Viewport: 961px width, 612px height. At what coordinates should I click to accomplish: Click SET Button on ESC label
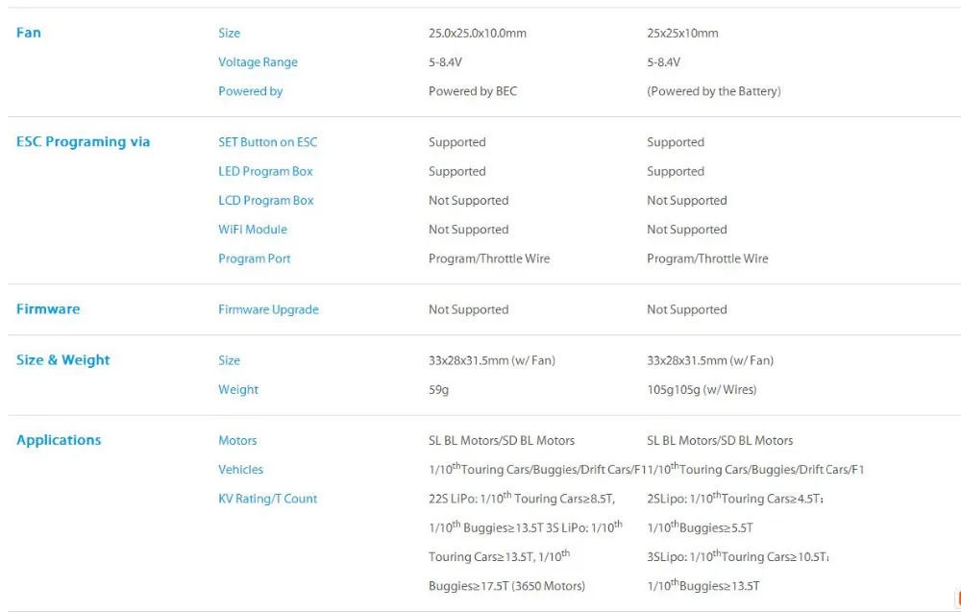tap(267, 142)
